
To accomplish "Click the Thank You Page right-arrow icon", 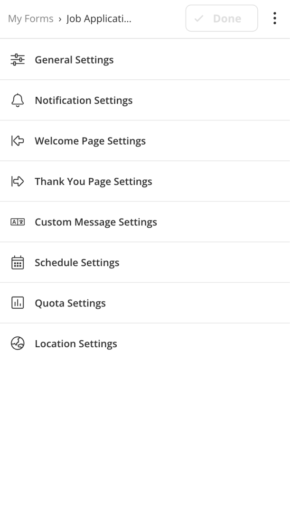I will [17, 182].
